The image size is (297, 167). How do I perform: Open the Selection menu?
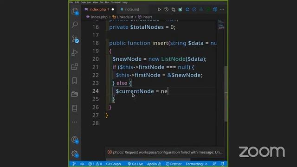[x=86, y=2]
